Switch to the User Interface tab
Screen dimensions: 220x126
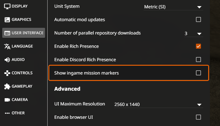pos(24,33)
